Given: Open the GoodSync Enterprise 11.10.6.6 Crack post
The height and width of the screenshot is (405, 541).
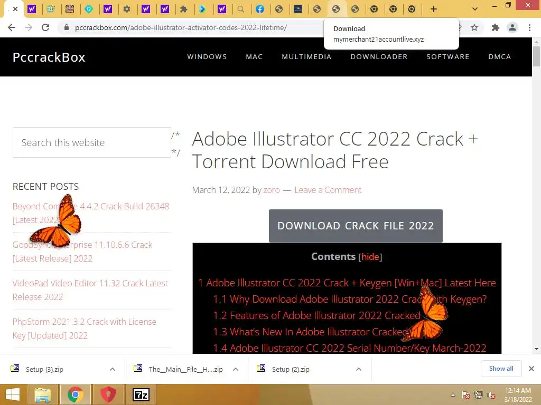Looking at the screenshot, I should pyautogui.click(x=82, y=252).
